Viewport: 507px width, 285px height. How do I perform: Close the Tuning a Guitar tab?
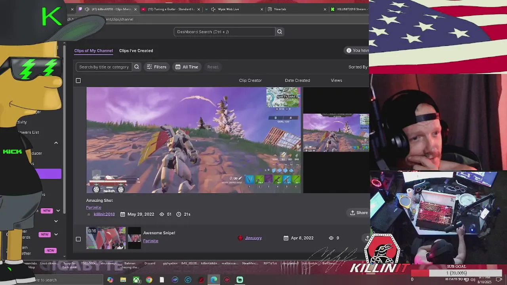[x=199, y=9]
